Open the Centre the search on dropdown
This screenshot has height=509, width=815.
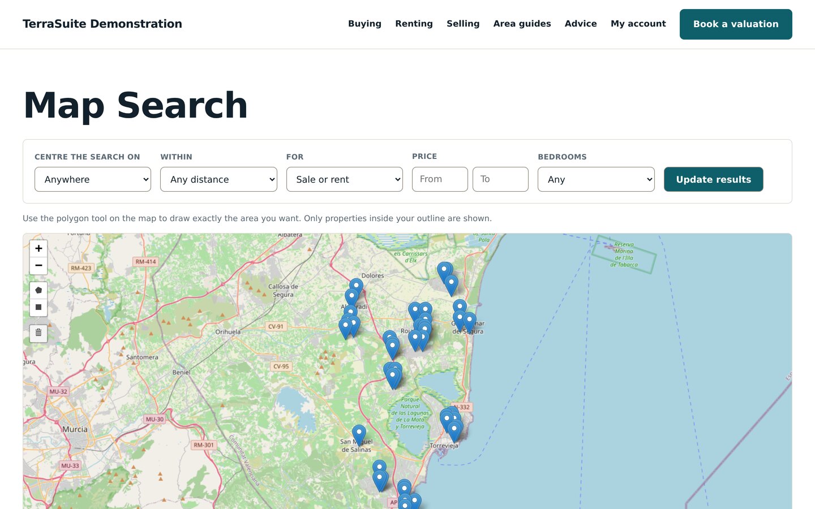tap(93, 179)
